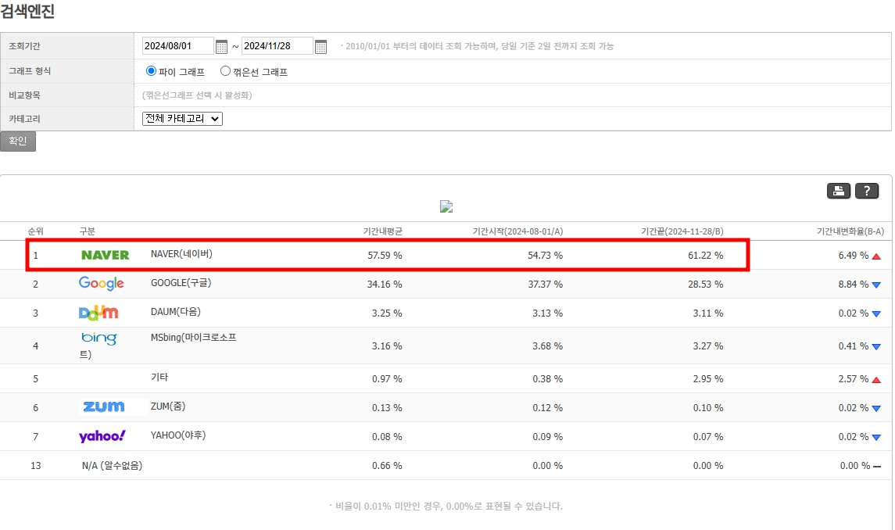Click the 구분 column header
Viewport: 895px width, 530px height.
88,231
